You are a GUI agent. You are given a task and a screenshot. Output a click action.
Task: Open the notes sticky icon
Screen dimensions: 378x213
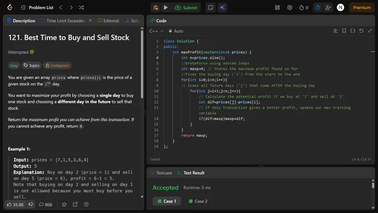pyautogui.click(x=211, y=7)
